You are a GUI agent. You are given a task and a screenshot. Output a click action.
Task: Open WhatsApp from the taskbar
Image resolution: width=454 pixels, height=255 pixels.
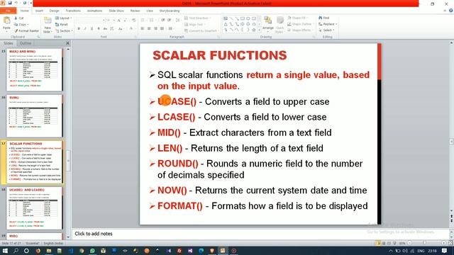point(92,251)
